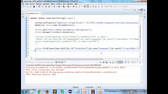Expand the Display Selected Console dropdown
Screen dimensions: 168x94
pyautogui.click(x=130, y=62)
